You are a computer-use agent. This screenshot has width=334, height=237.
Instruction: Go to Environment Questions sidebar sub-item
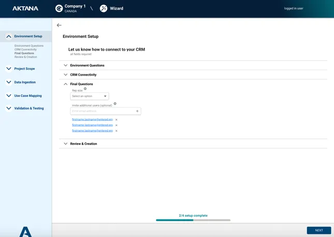29,46
